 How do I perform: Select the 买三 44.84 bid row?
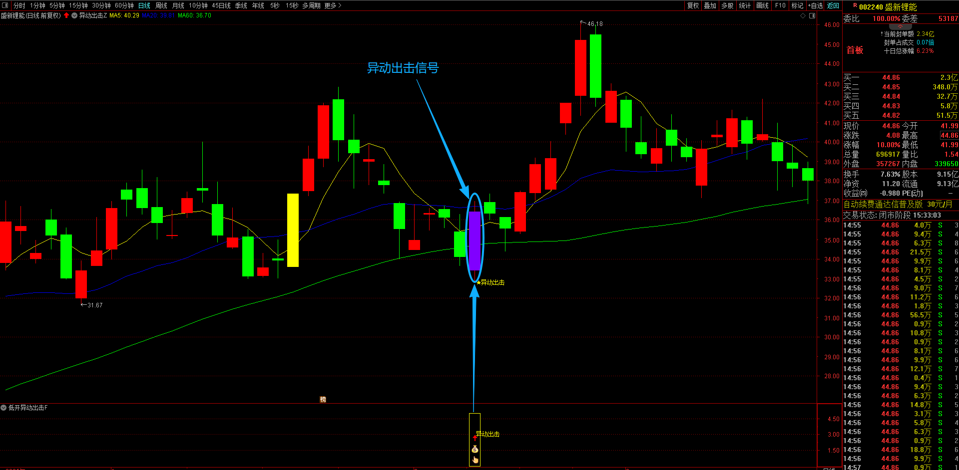tap(901, 96)
